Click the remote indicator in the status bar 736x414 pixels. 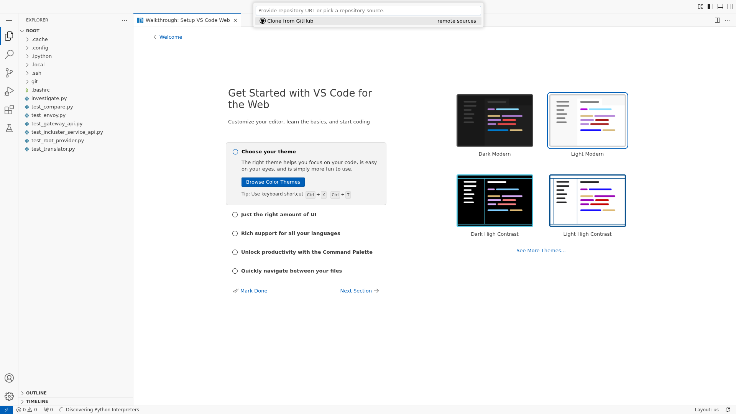(6, 409)
